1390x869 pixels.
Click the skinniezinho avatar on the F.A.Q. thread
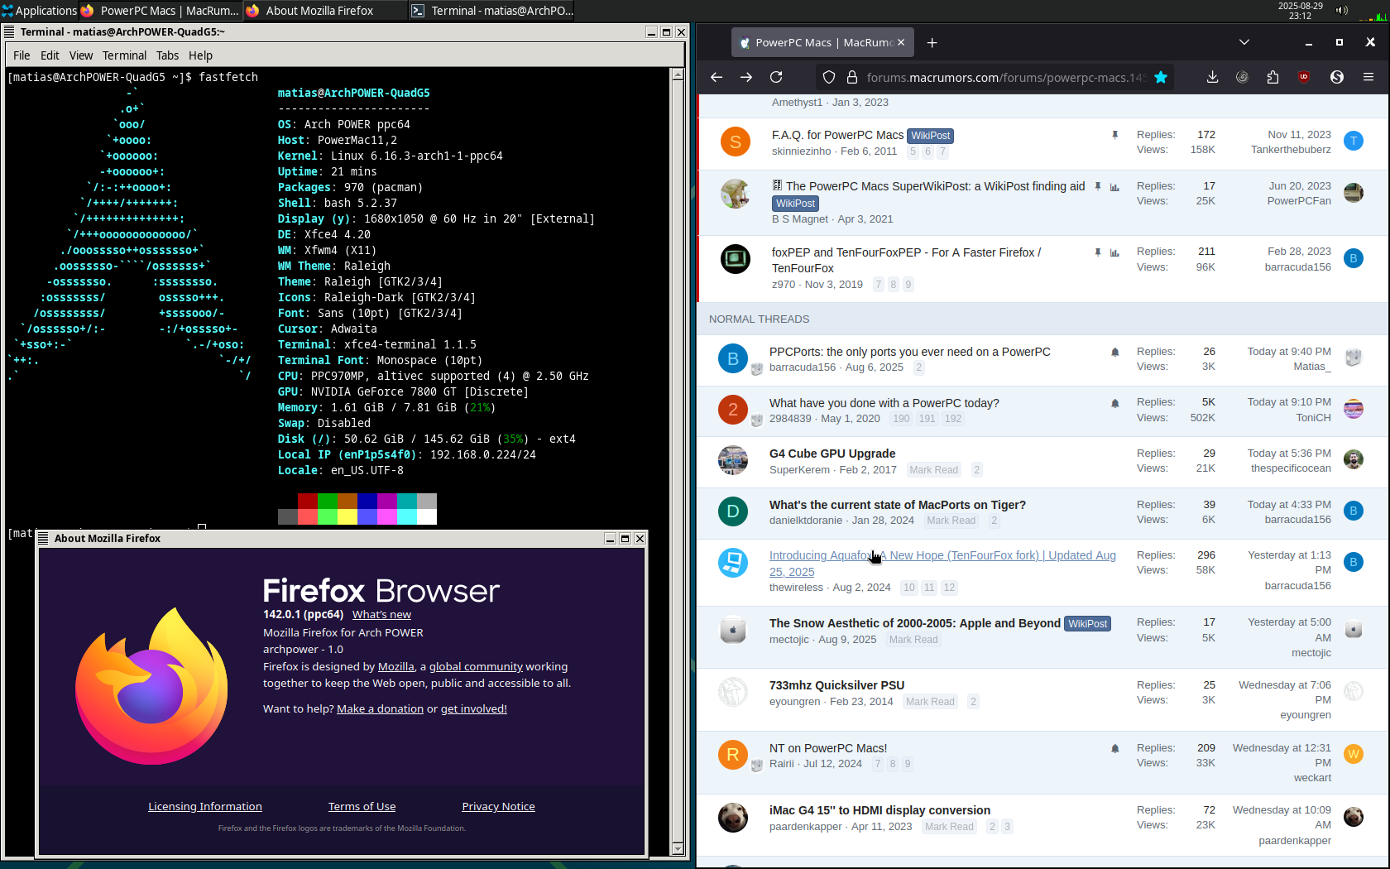735,142
